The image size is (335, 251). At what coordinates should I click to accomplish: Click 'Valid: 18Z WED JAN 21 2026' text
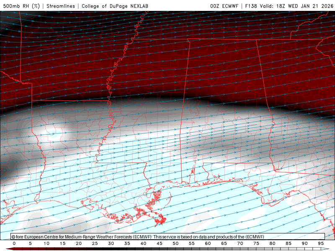296,6
